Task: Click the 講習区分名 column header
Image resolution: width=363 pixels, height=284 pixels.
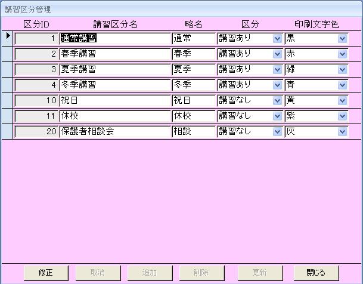Action: (115, 24)
